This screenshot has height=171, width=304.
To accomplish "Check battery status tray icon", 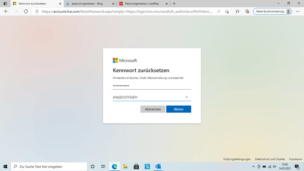I will (x=264, y=166).
